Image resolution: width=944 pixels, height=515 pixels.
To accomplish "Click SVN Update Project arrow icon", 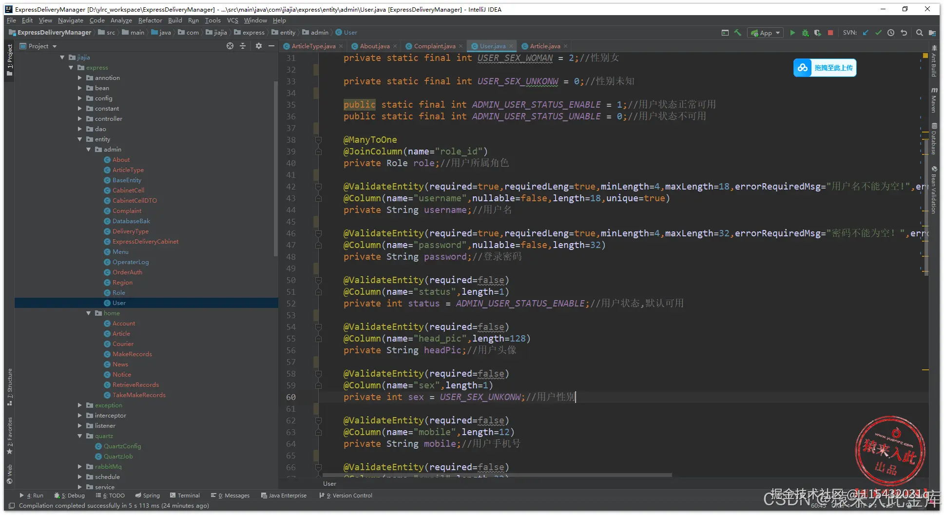I will click(x=866, y=33).
